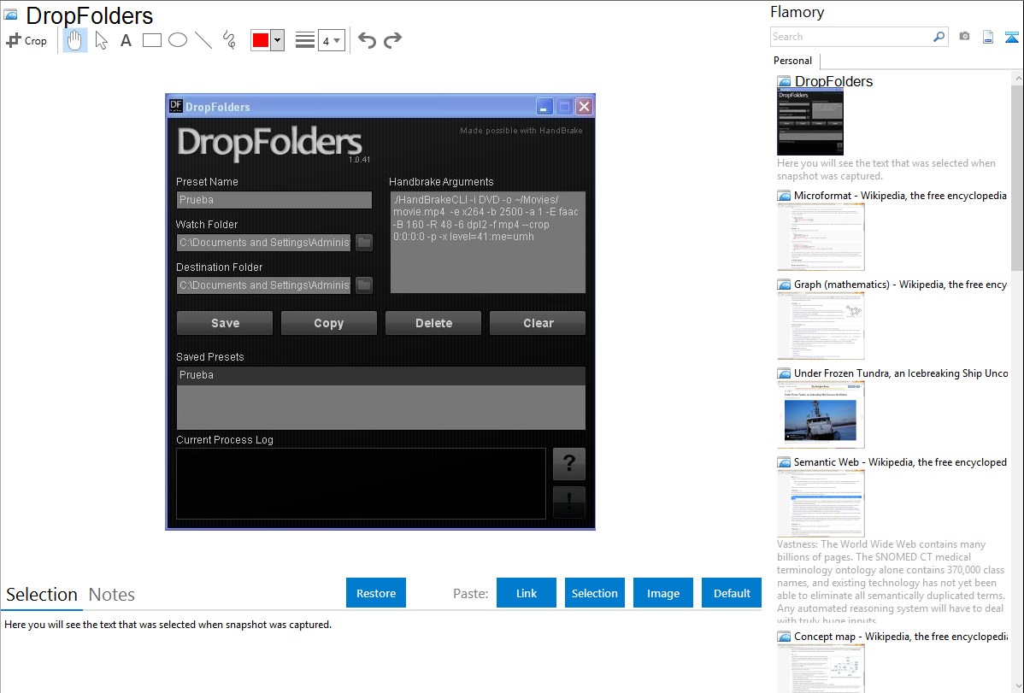Click the Microformat - Wikipedia title text
The image size is (1024, 693).
pyautogui.click(x=900, y=196)
